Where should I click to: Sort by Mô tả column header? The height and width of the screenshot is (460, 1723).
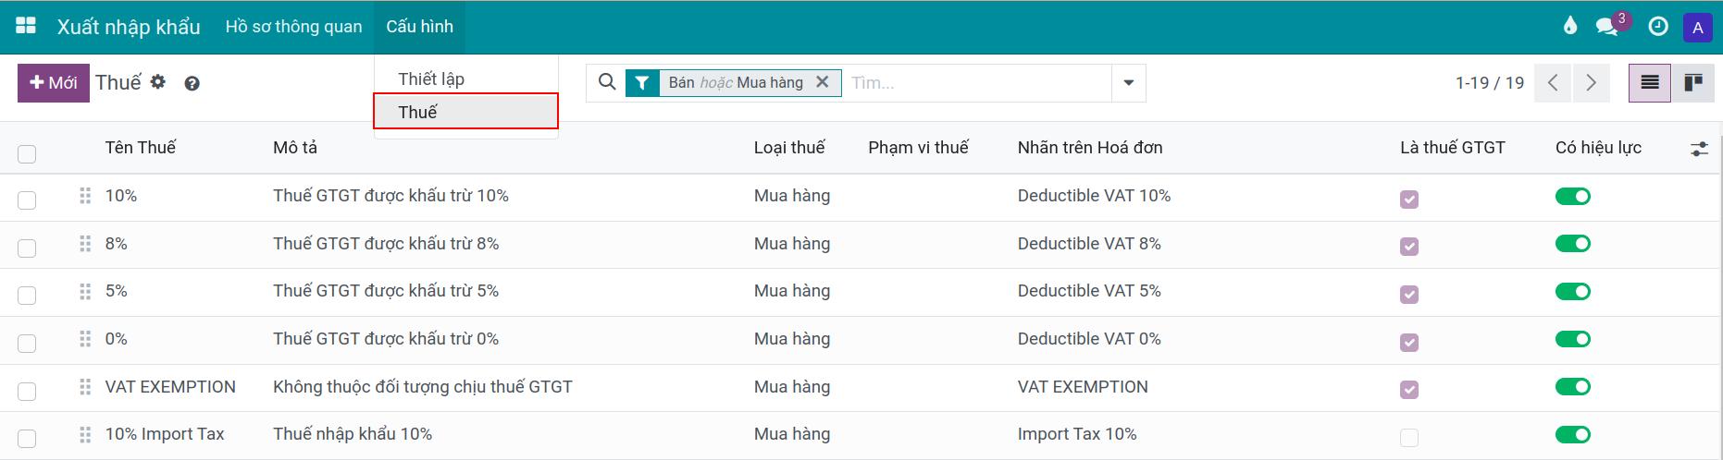pos(295,148)
